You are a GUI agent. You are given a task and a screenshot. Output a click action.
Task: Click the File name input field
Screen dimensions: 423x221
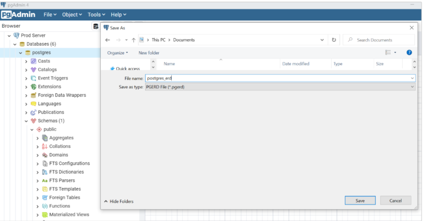pyautogui.click(x=280, y=78)
